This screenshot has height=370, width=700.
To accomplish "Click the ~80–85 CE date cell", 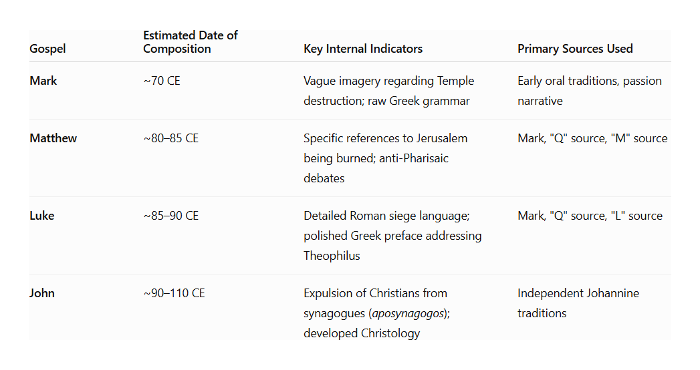I will [x=171, y=138].
